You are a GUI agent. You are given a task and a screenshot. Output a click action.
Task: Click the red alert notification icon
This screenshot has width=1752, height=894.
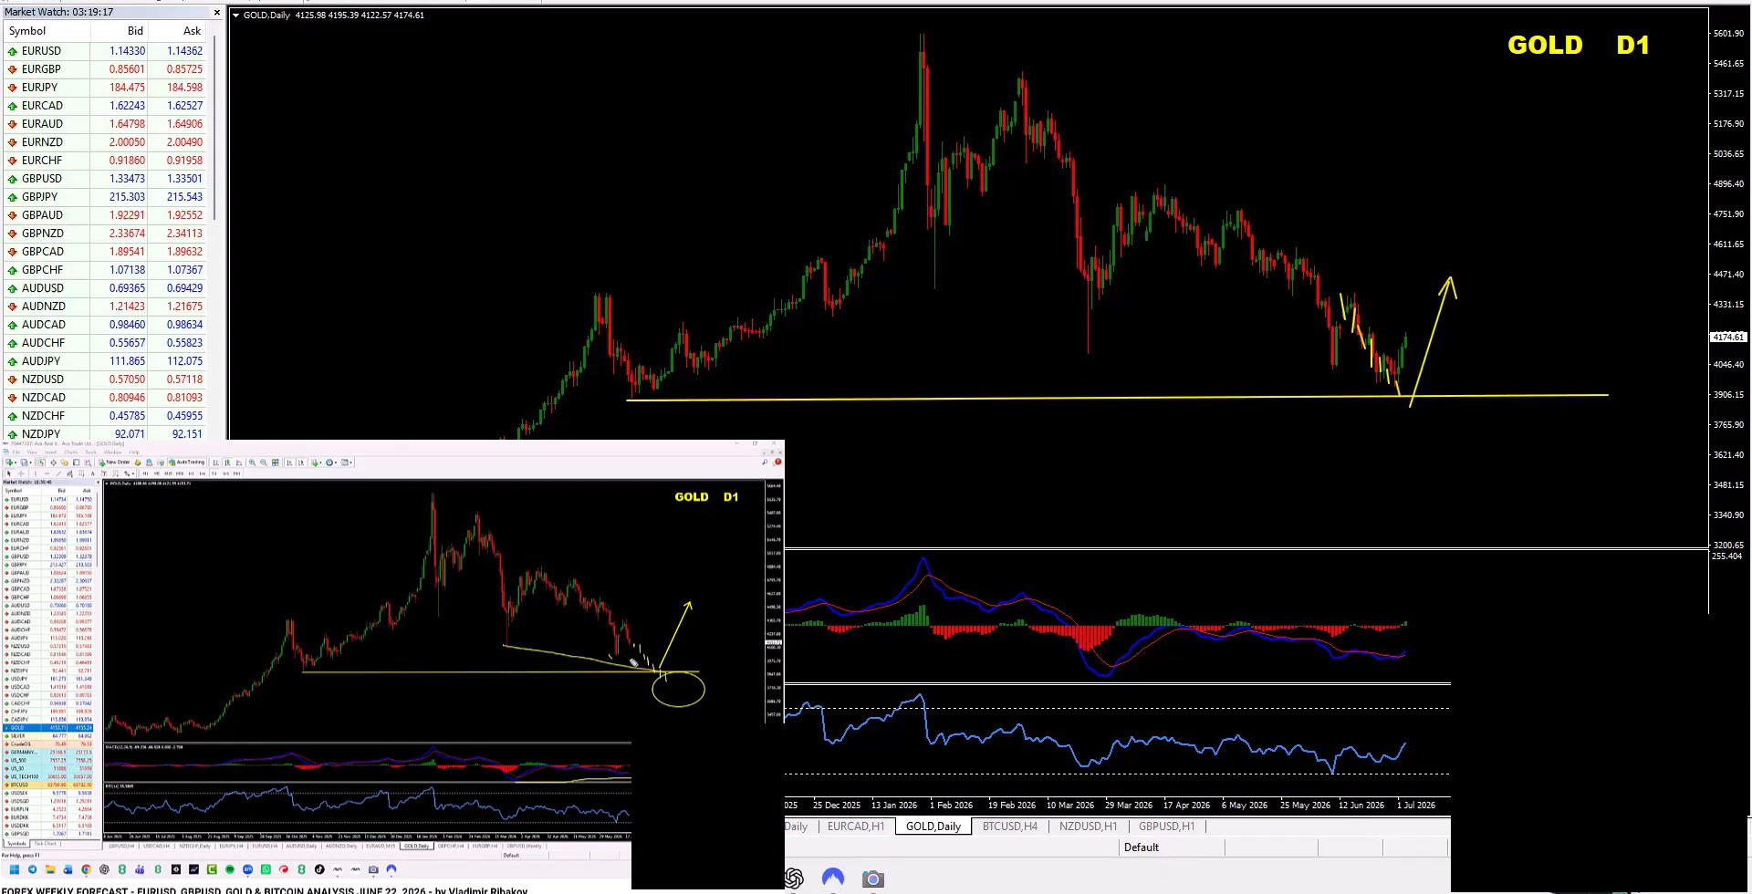pos(777,463)
